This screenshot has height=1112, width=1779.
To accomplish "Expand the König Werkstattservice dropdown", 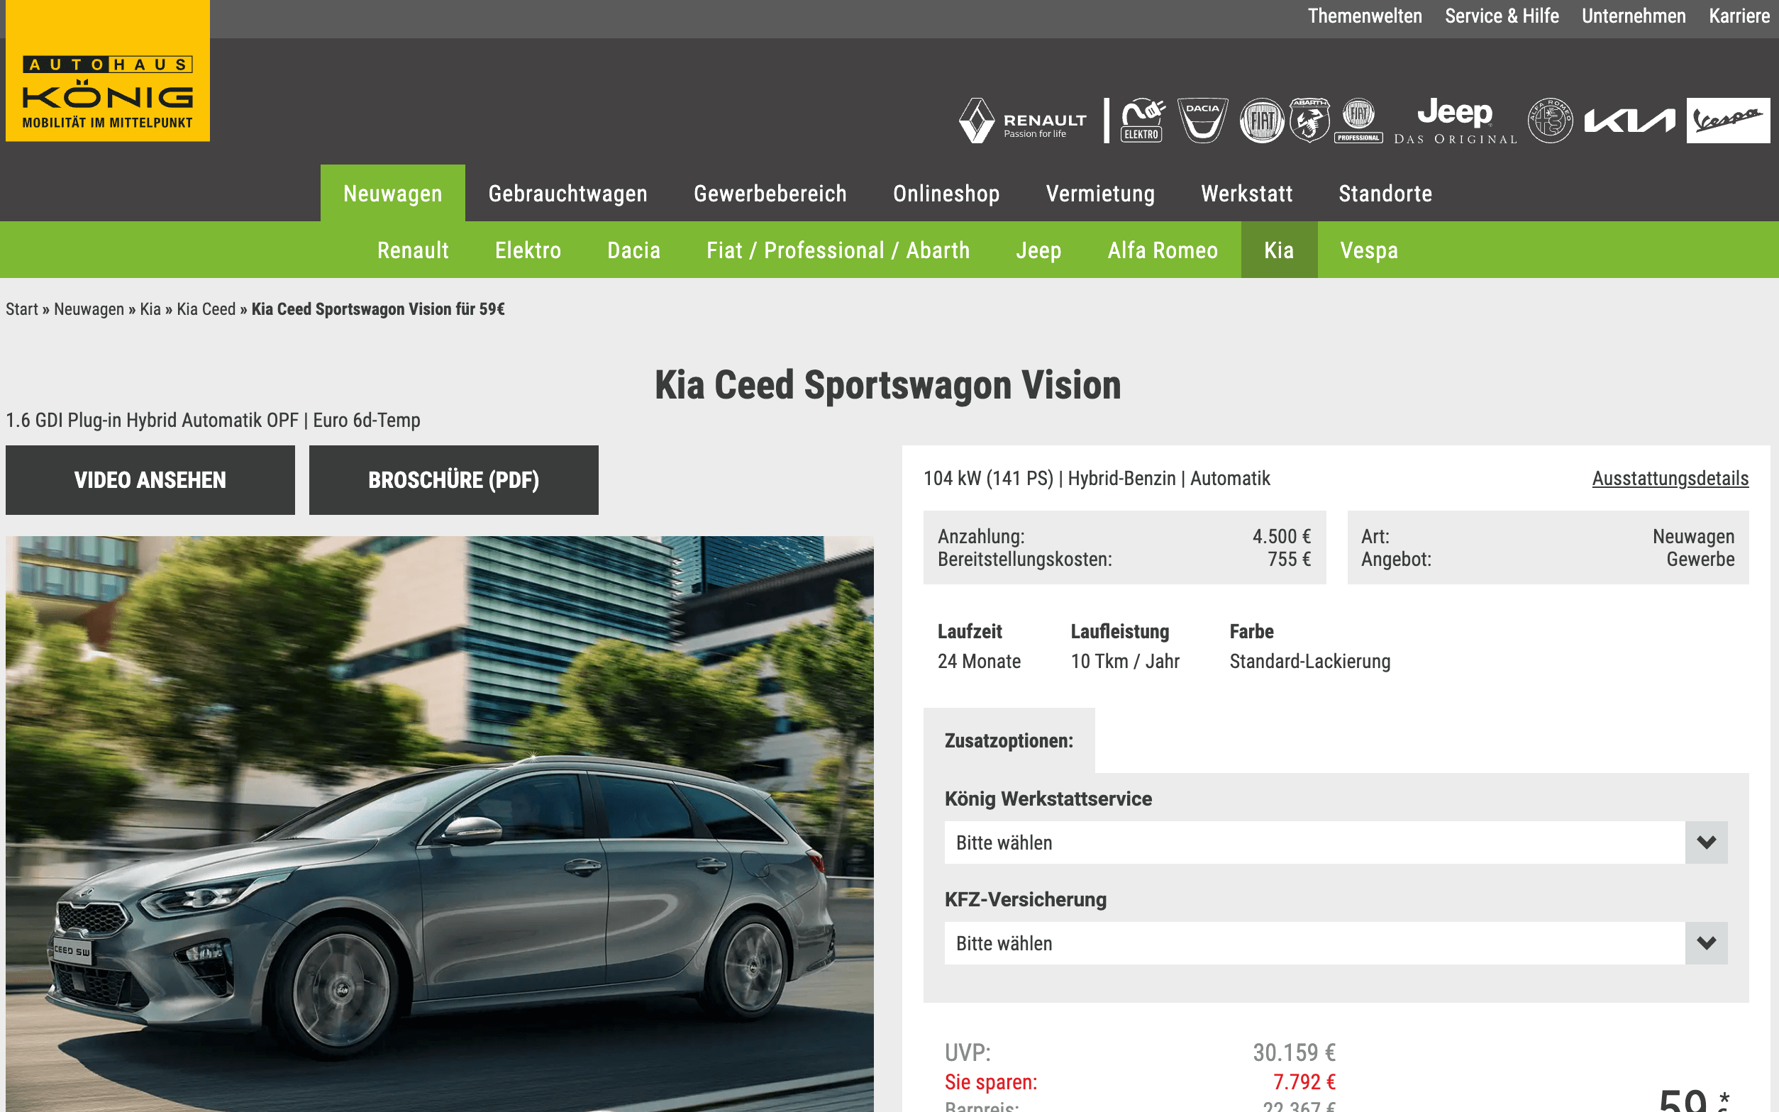I will [1336, 842].
